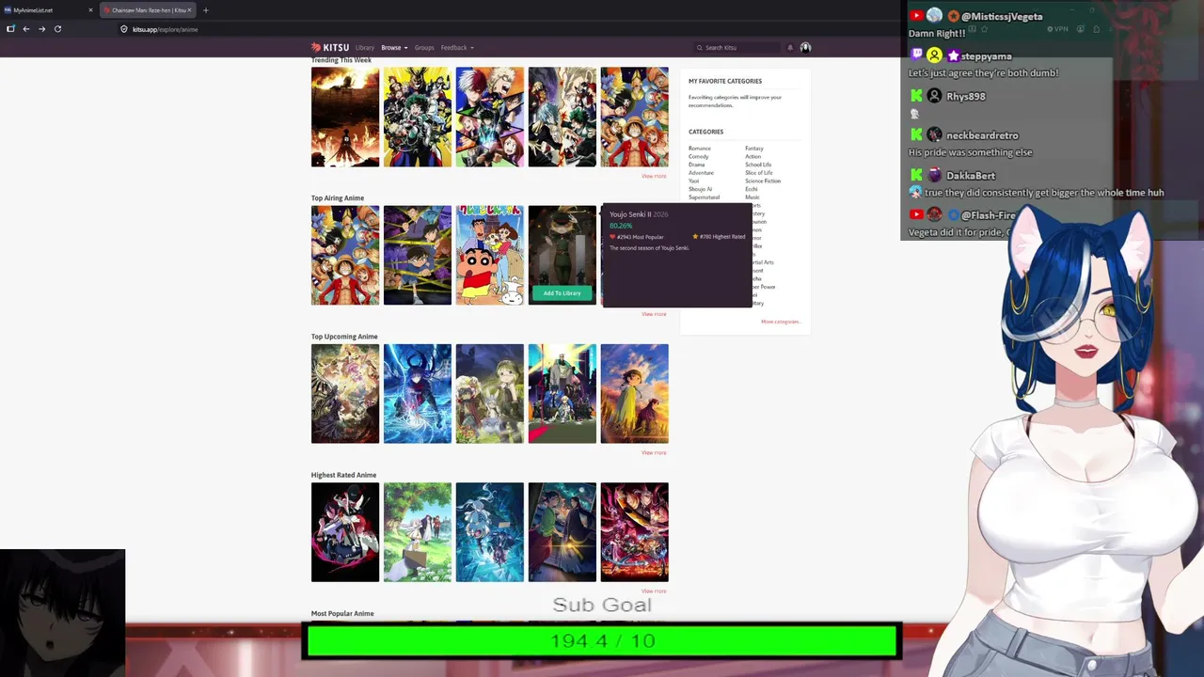Go back using the browser back arrow
Screen dimensions: 1204x677
pyautogui.click(x=25, y=29)
